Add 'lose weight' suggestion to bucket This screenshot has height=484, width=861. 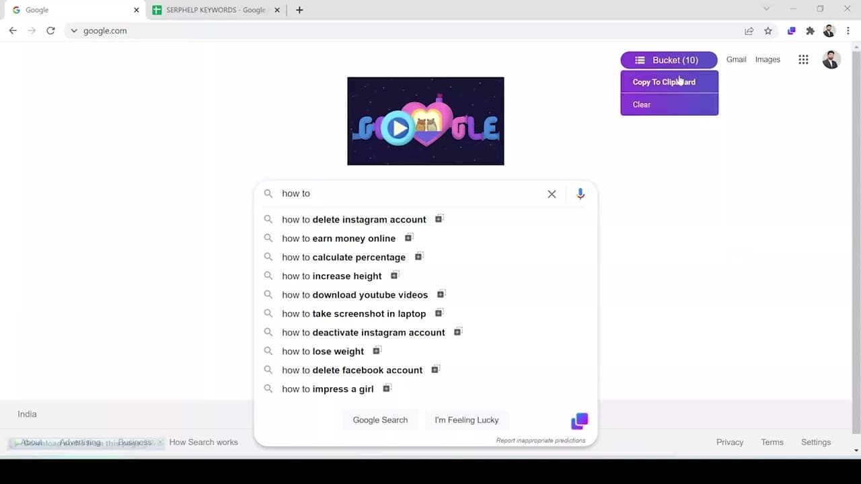377,351
